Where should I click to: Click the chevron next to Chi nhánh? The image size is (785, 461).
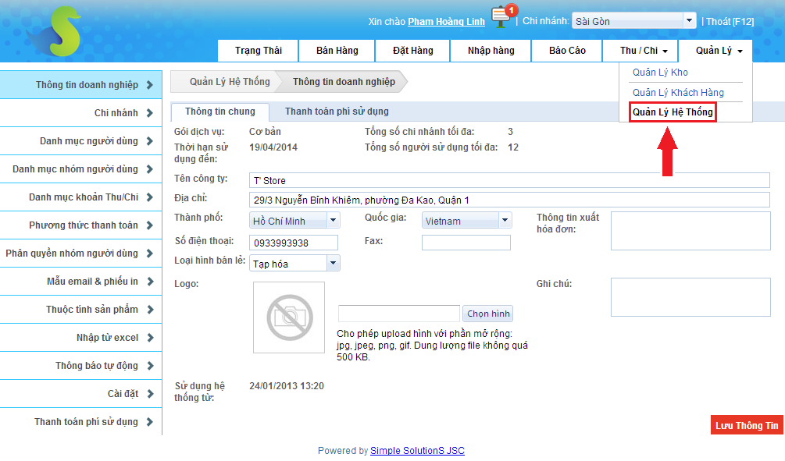coord(149,113)
